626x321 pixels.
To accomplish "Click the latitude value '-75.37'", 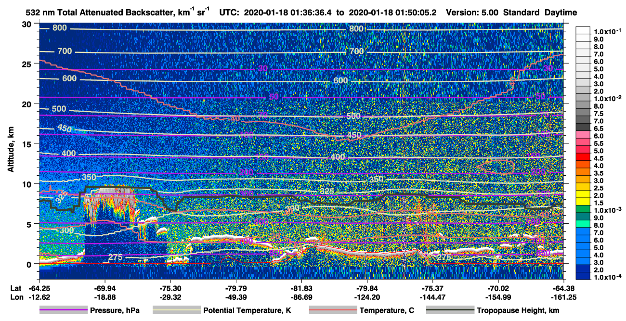I will (x=433, y=288).
